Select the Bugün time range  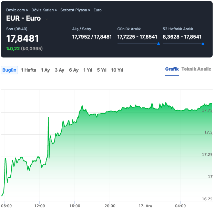click(9, 70)
